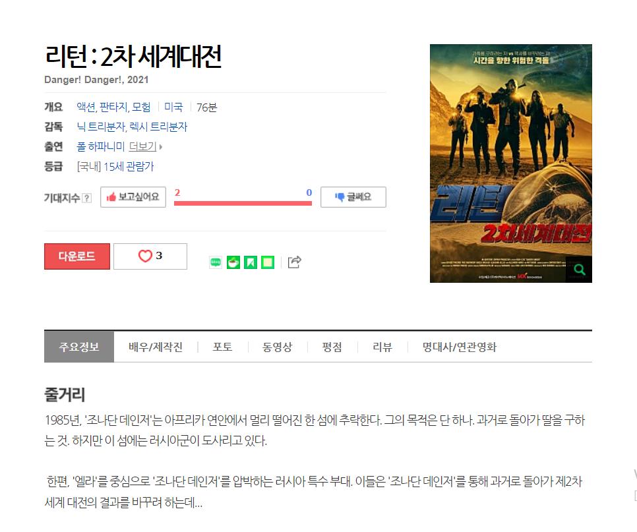
Task: Like the movie with the heart button
Action: tap(150, 256)
